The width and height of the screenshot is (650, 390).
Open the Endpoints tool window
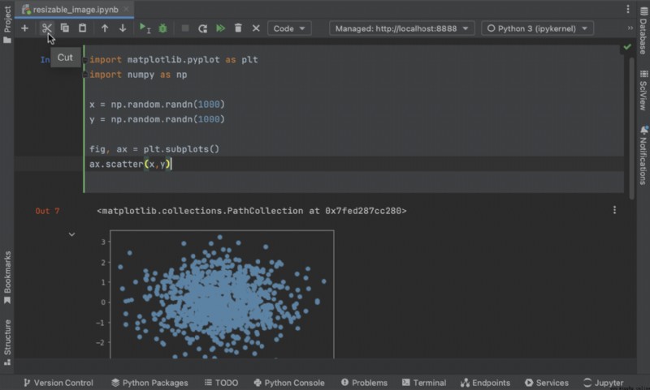(x=485, y=383)
